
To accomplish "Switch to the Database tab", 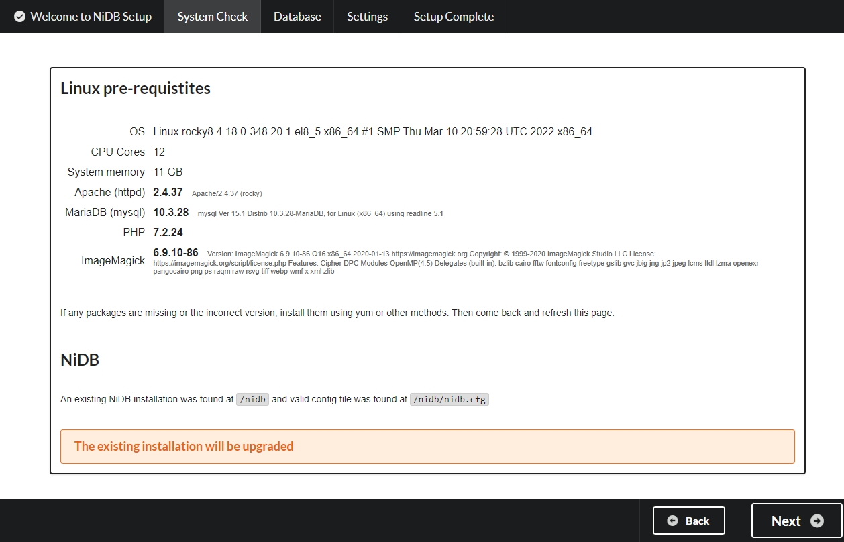I will coord(297,17).
